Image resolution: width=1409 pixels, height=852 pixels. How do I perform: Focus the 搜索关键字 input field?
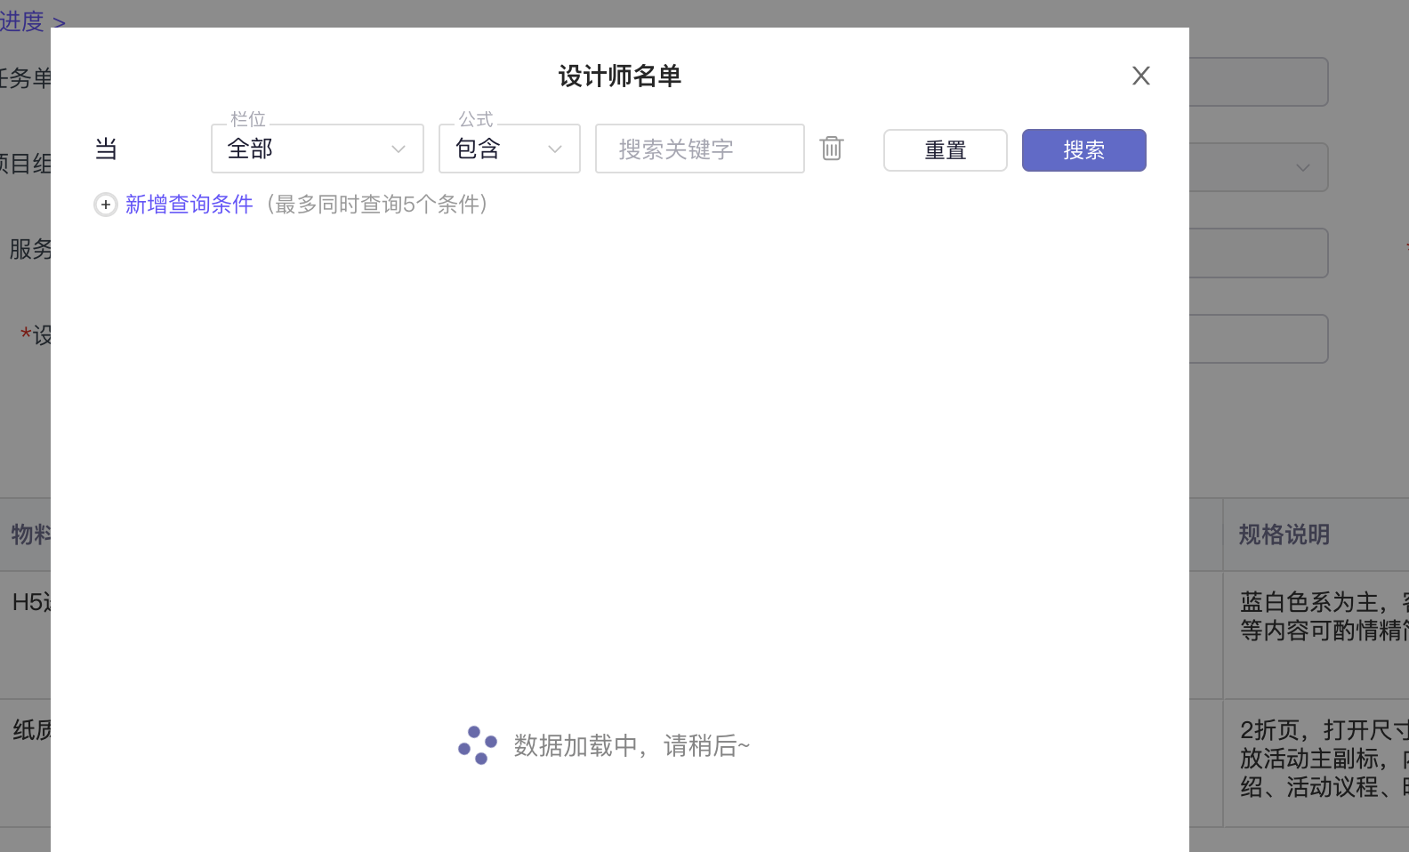[x=700, y=149]
